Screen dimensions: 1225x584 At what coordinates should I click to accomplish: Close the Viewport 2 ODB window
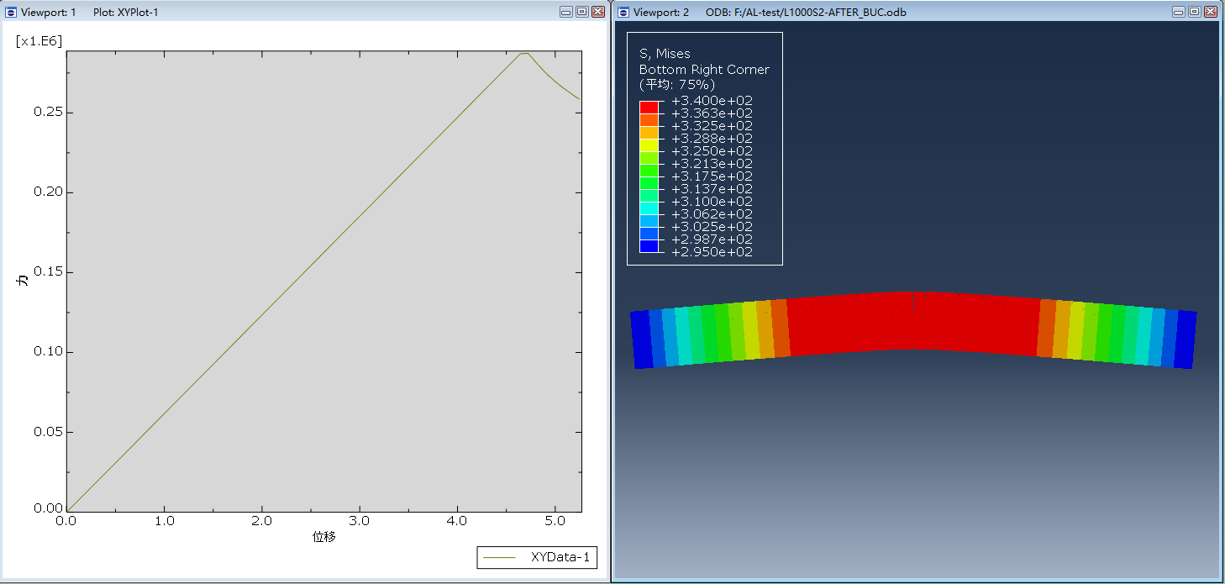pos(1210,12)
